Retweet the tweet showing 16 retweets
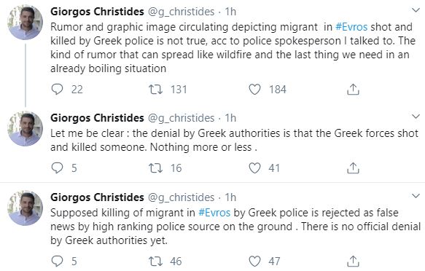 click(156, 168)
